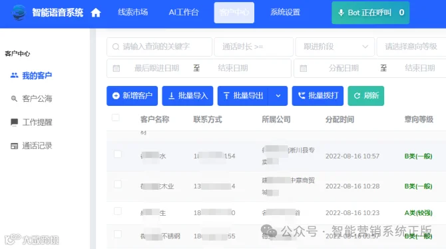The image size is (446, 249).
Task: Switch to the 线索市场 tab
Action: tap(133, 13)
